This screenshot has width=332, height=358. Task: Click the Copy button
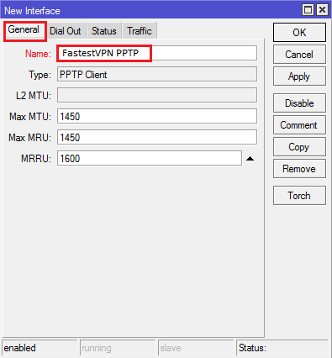[299, 147]
